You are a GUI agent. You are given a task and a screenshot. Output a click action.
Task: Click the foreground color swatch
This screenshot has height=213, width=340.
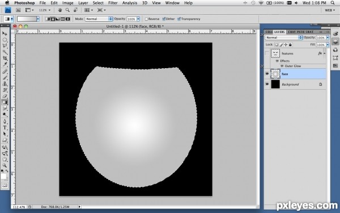3,176
